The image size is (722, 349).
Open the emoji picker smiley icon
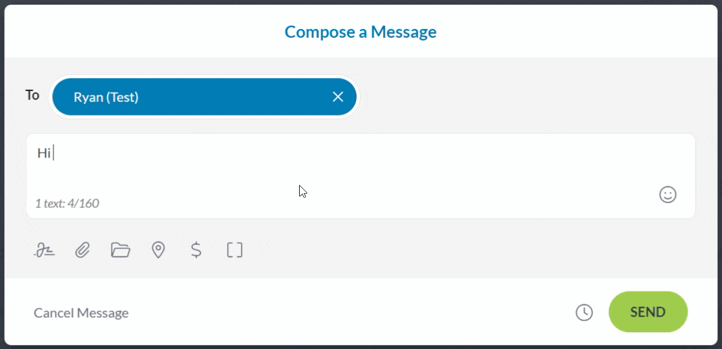pos(667,195)
